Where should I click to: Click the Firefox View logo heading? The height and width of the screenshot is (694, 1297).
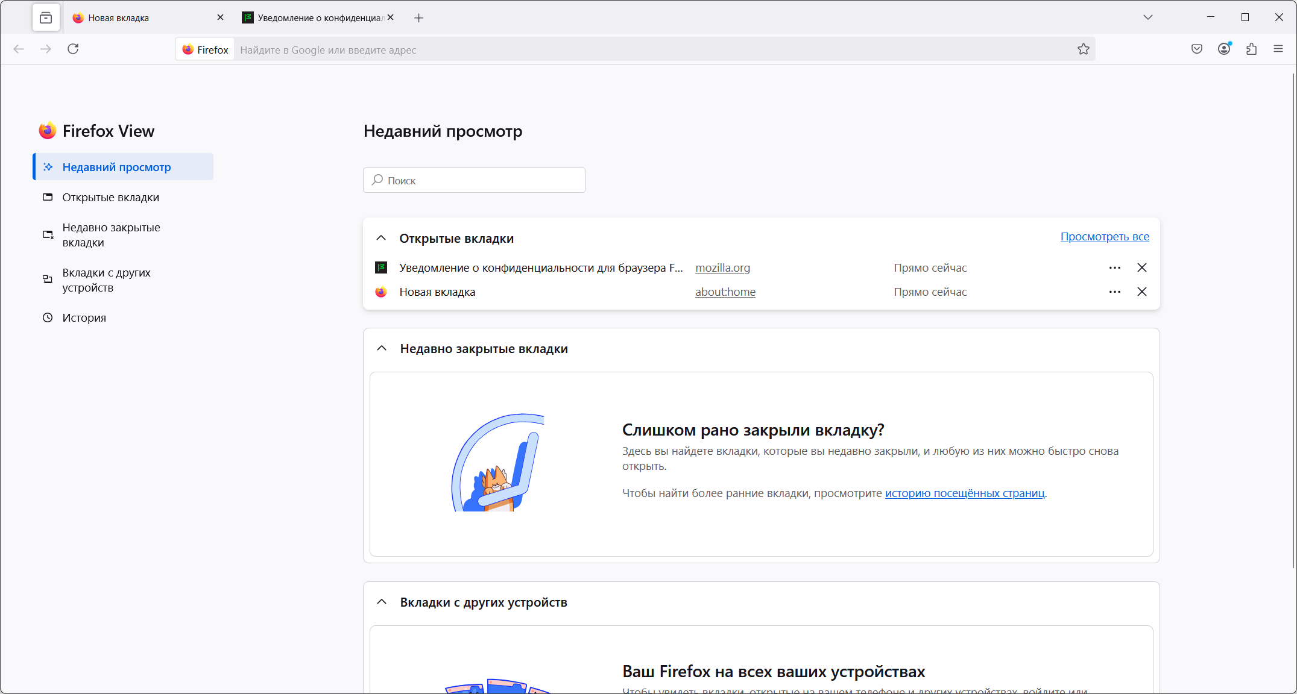tap(96, 131)
